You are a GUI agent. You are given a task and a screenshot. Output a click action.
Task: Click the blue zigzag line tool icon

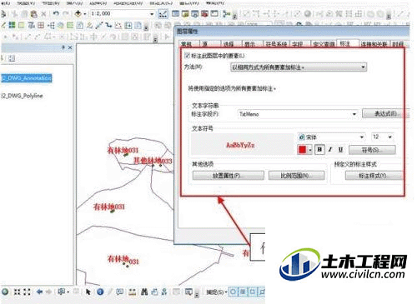[x=108, y=26]
